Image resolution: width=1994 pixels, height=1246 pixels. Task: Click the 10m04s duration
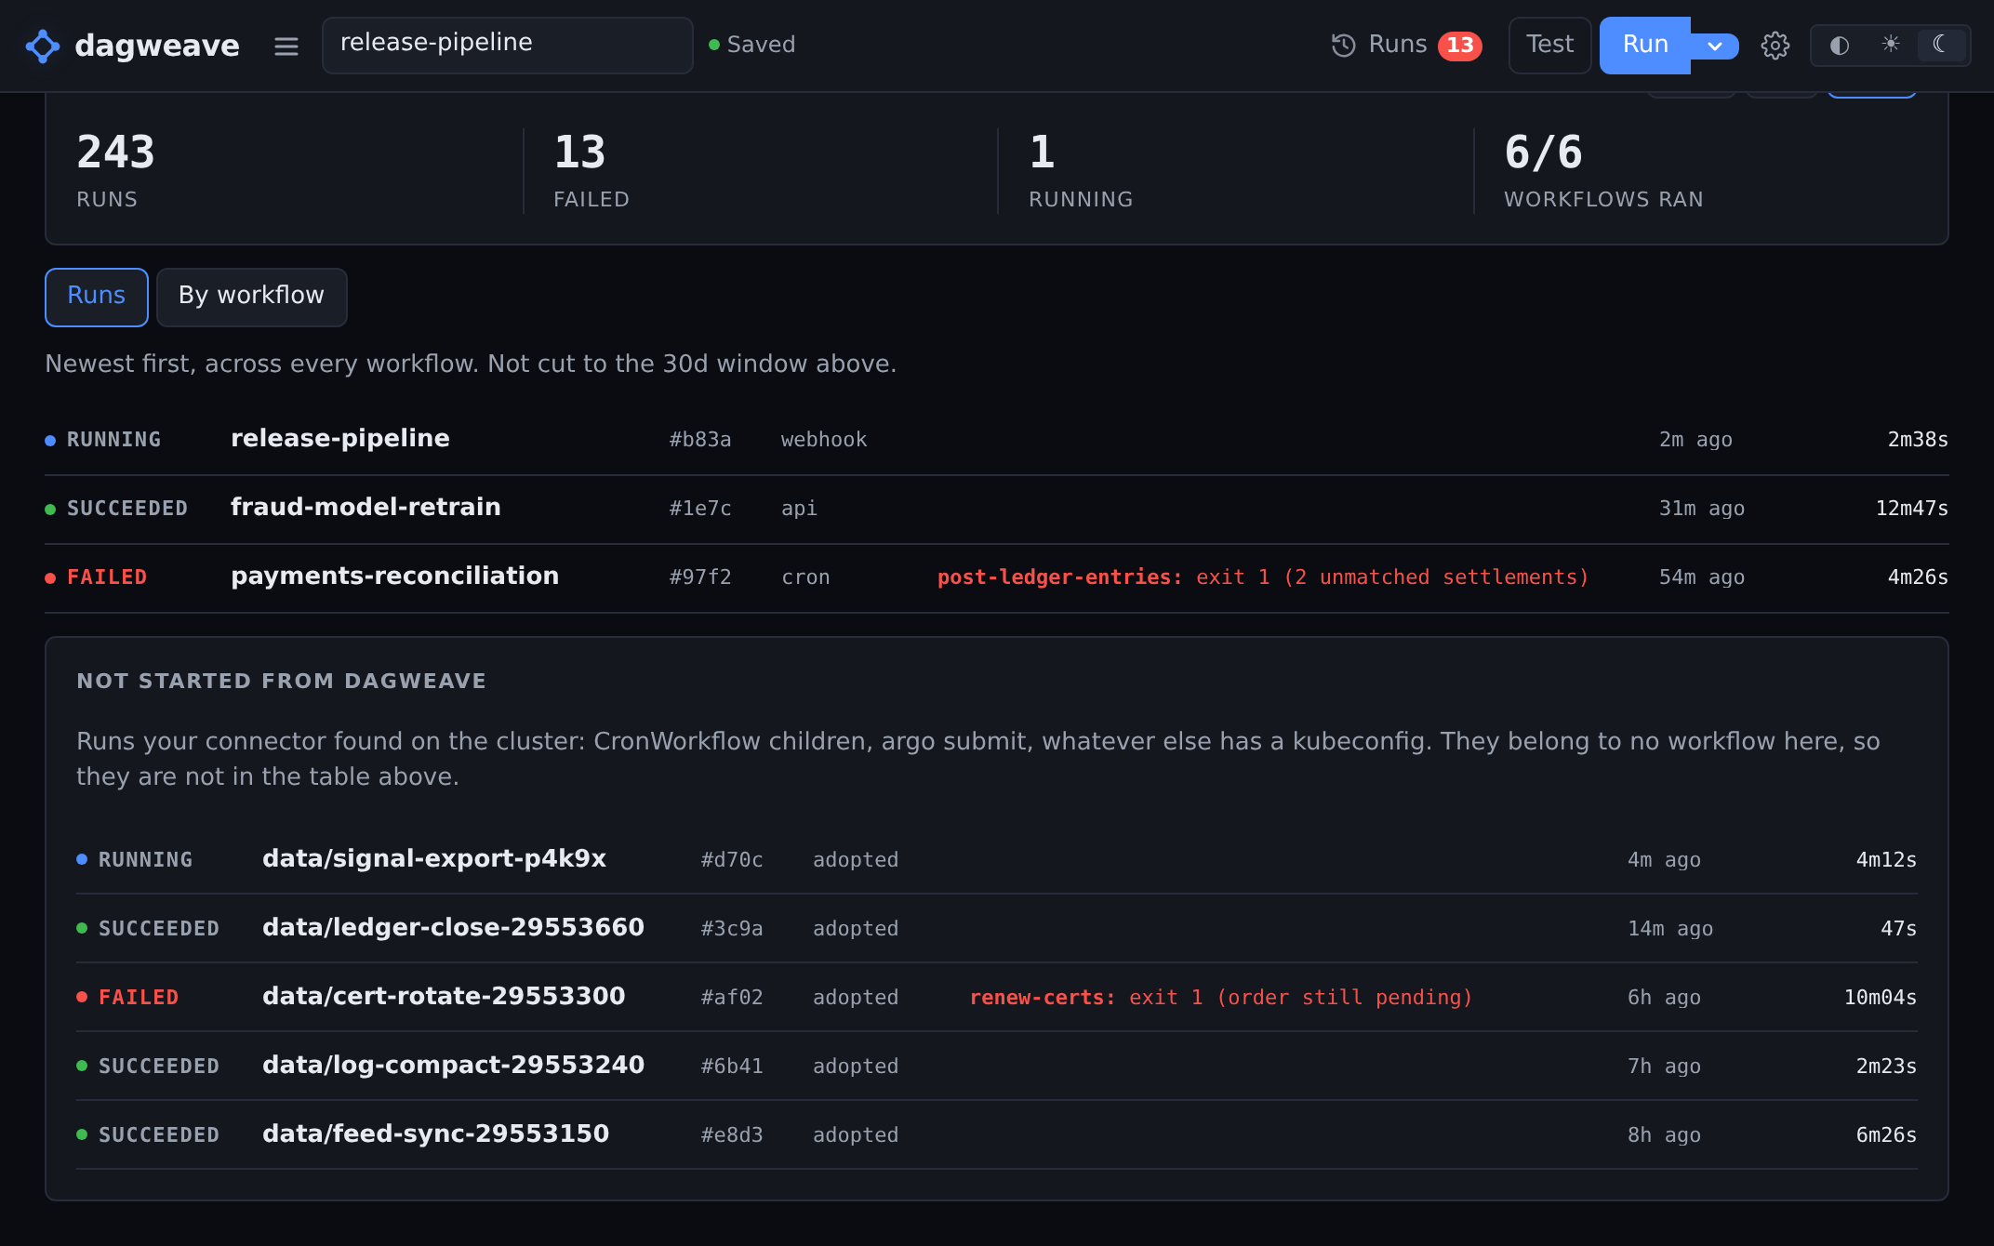(1881, 998)
